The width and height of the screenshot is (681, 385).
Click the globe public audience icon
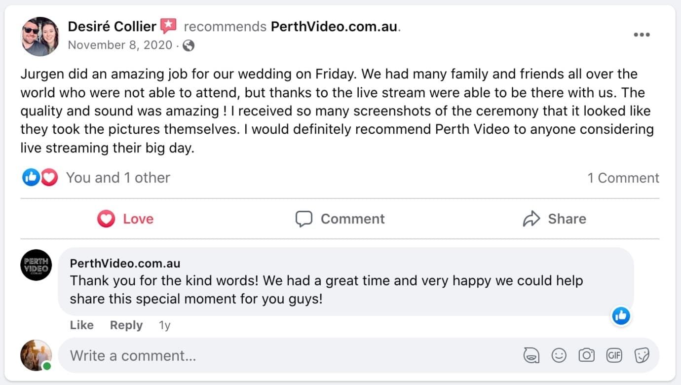[188, 46]
